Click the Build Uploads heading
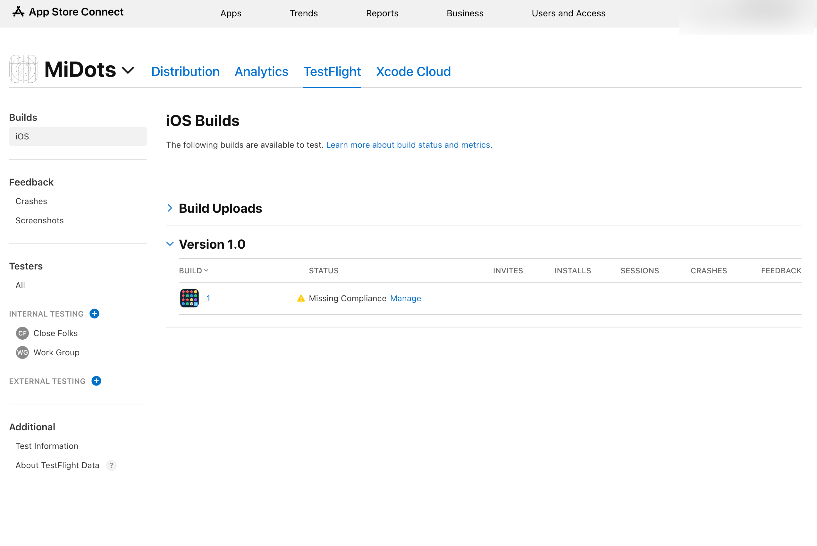Screen dimensions: 817x546 (221, 208)
